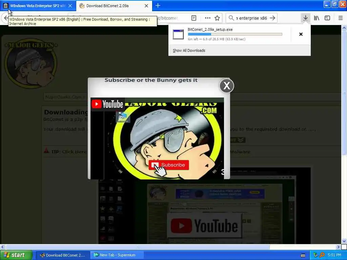Screen dimensions: 347x260
Task: Click the vertical scrollbar down arrow
Action: coord(344,241)
